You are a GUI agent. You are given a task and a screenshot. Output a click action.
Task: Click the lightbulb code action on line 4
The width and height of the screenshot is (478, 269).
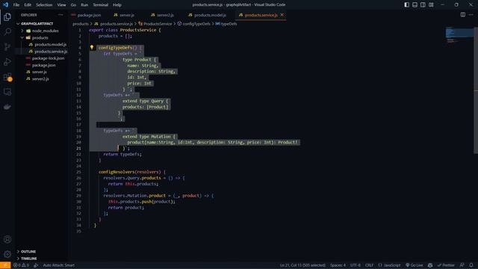[x=92, y=47]
